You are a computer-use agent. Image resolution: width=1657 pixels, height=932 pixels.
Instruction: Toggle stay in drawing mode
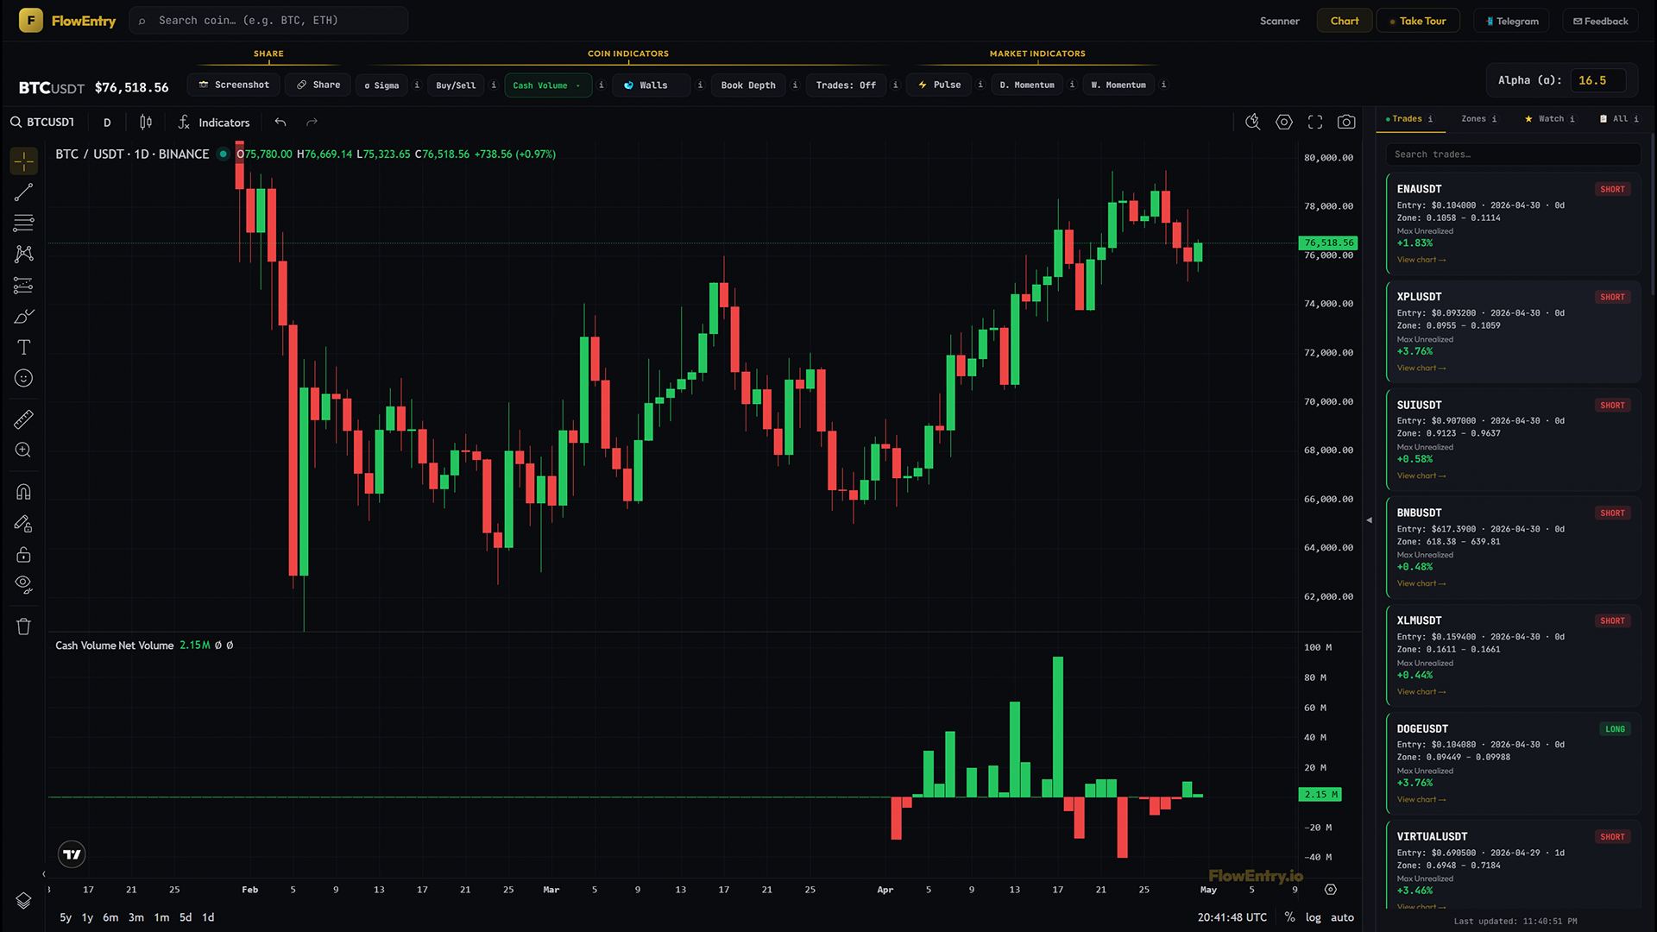tap(23, 524)
